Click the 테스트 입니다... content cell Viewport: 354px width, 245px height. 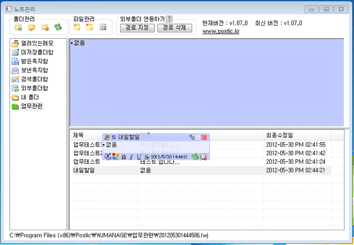[x=160, y=162]
